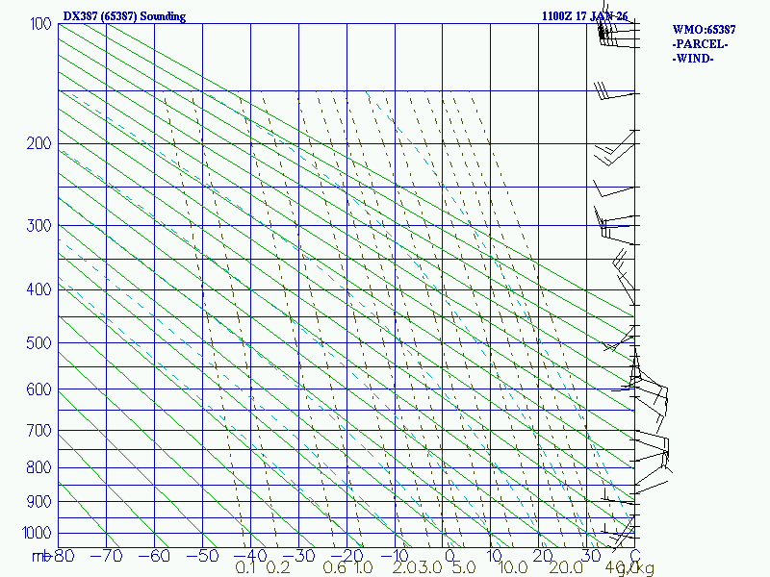Click the 0.1 mixing ratio label
The height and width of the screenshot is (577, 770).
click(245, 567)
